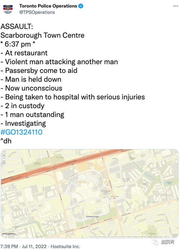The height and width of the screenshot is (250, 180).
Task: Reset map to default home extent
Action: pyautogui.click(x=4, y=155)
